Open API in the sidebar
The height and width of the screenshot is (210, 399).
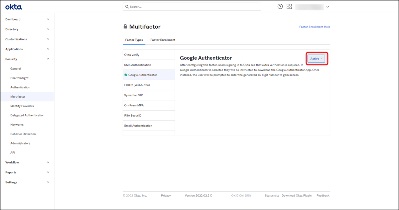pyautogui.click(x=13, y=153)
